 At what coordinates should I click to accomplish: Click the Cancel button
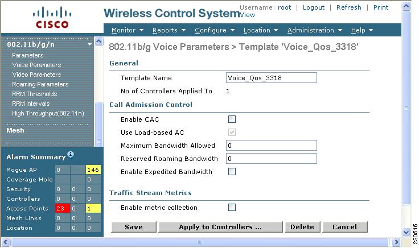[x=345, y=227]
